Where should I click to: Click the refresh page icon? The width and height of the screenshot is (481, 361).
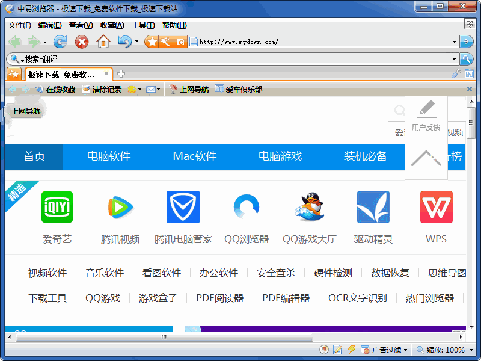(x=60, y=42)
